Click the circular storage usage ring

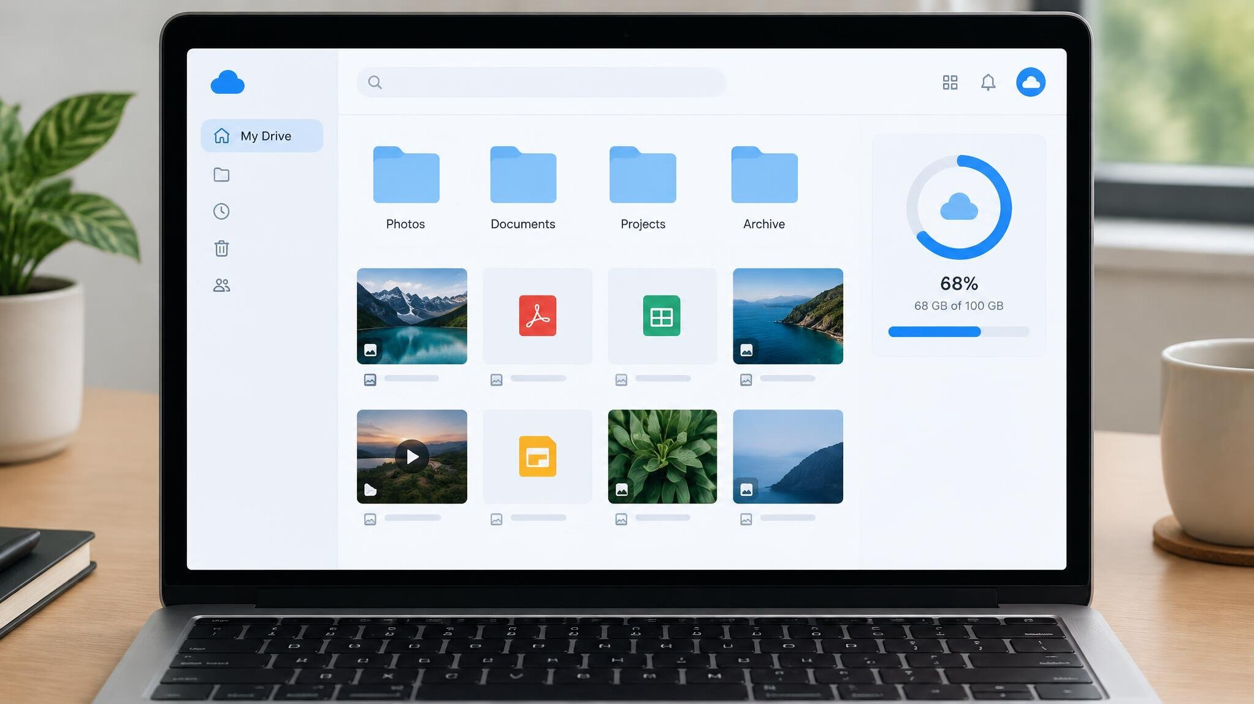tap(959, 207)
